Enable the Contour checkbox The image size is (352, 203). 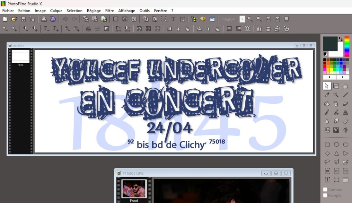pyautogui.click(x=325, y=189)
